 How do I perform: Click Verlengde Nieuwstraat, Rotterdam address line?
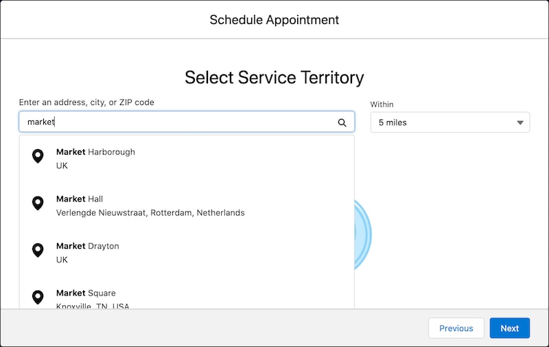point(150,213)
